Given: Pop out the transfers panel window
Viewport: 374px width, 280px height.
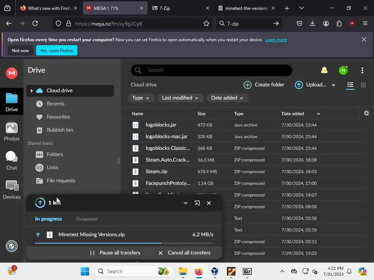Looking at the screenshot, I should point(197,203).
